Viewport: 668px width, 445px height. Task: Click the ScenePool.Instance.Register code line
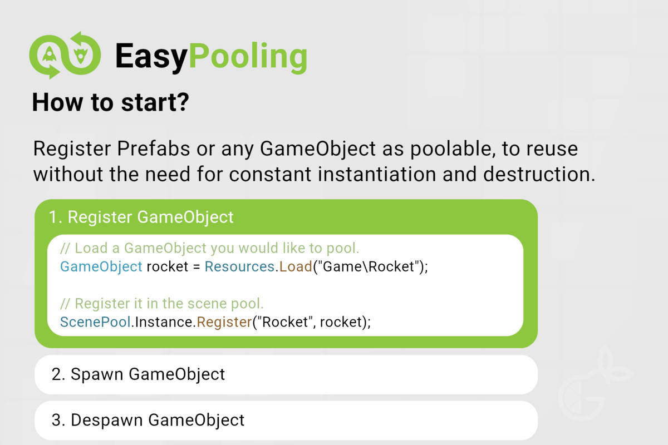[215, 322]
